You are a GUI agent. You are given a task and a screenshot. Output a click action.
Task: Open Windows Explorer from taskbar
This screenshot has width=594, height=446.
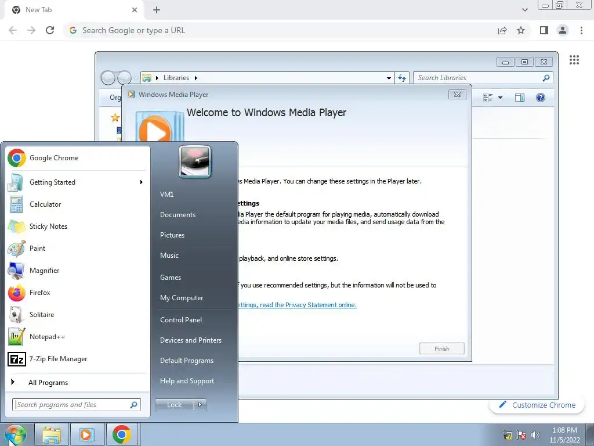52,434
